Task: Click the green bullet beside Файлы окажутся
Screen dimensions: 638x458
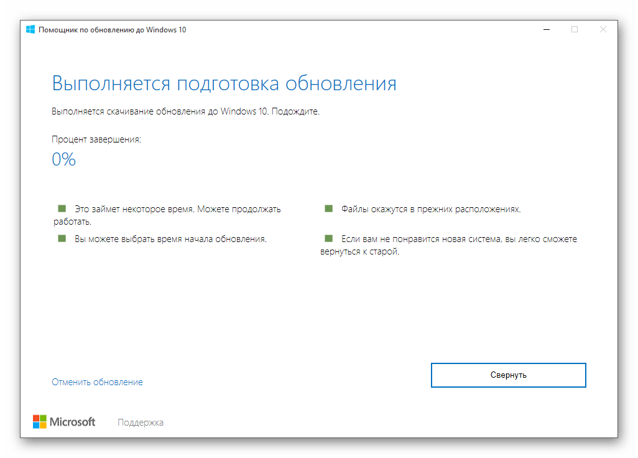Action: [329, 208]
